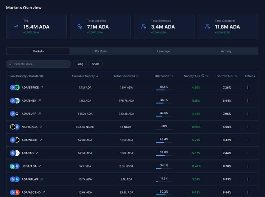
Task: Open actions menu for ADA/SURF row
Action: coord(248,114)
